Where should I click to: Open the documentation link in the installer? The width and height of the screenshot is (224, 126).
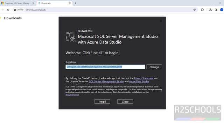72,95
